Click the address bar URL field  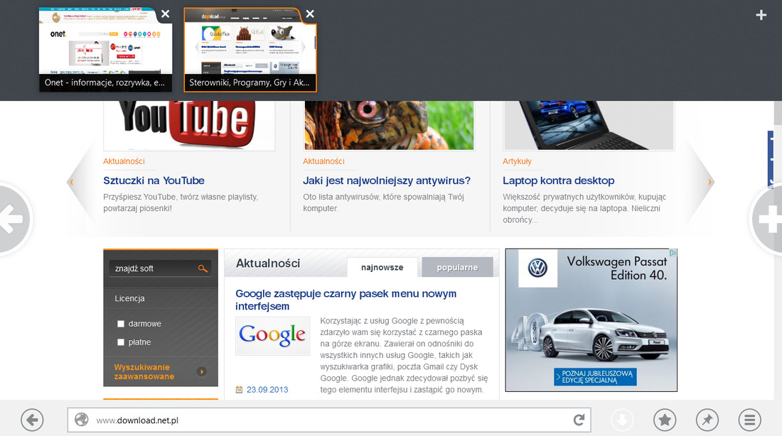(x=329, y=420)
